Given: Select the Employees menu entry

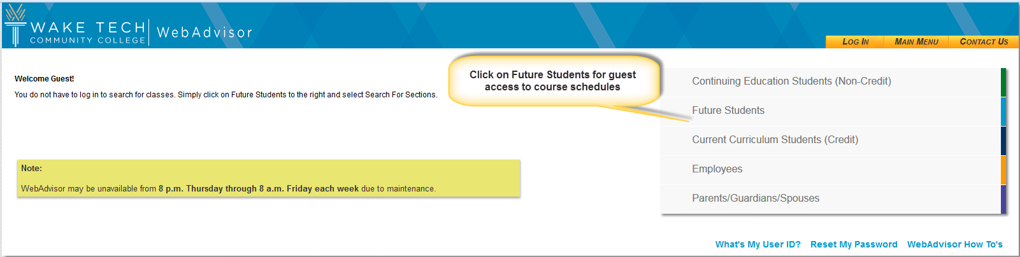Looking at the screenshot, I should [830, 169].
